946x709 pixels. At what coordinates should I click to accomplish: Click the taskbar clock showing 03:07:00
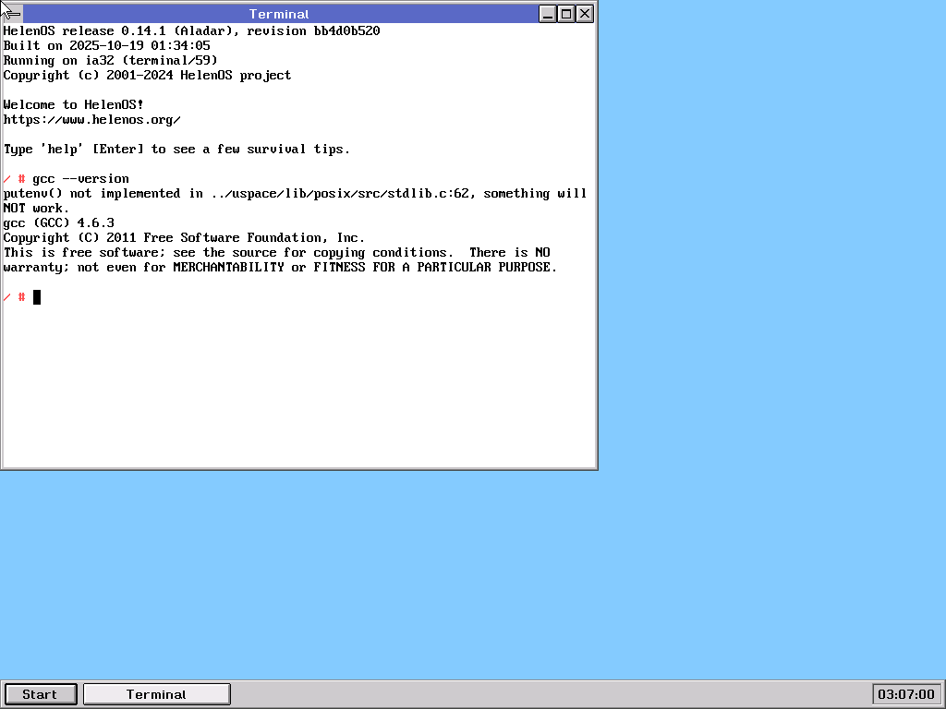(x=905, y=694)
